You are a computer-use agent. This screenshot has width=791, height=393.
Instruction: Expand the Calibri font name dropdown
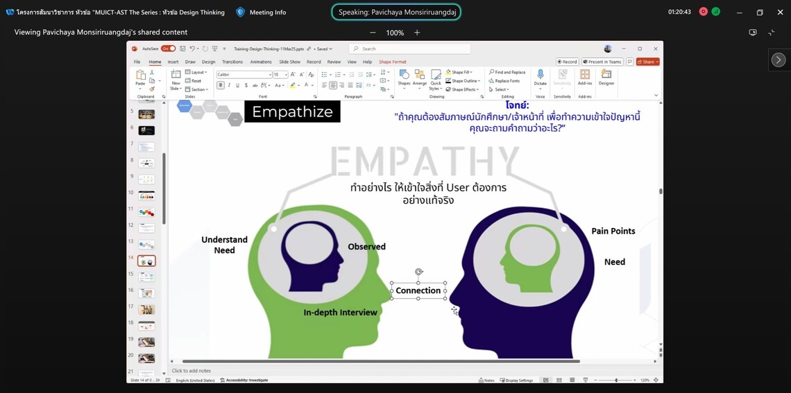(x=270, y=74)
